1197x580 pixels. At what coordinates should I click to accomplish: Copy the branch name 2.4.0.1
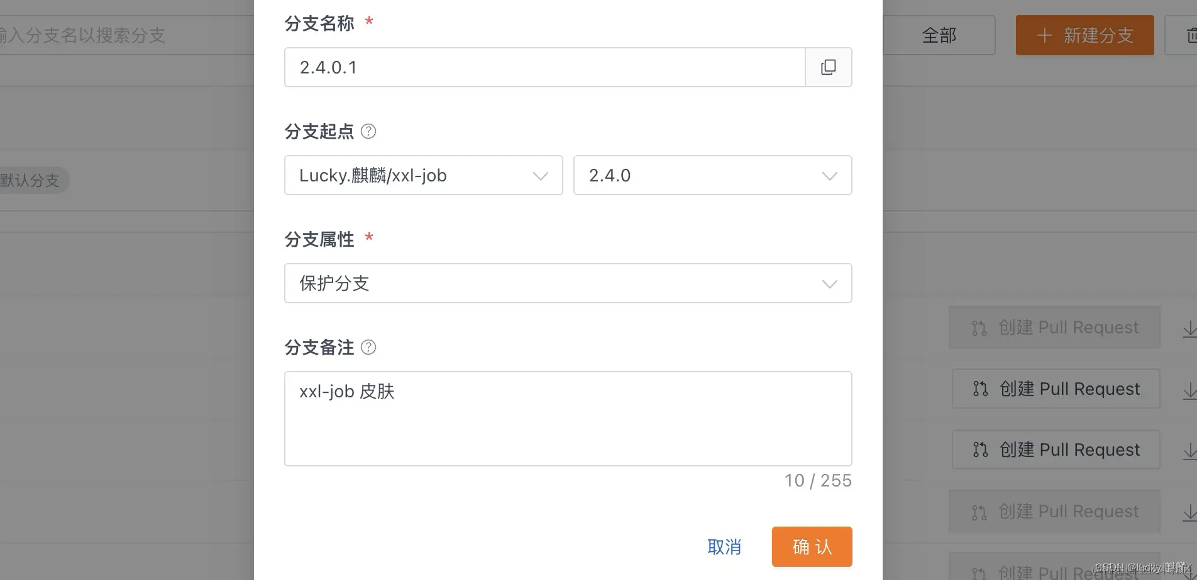point(828,67)
